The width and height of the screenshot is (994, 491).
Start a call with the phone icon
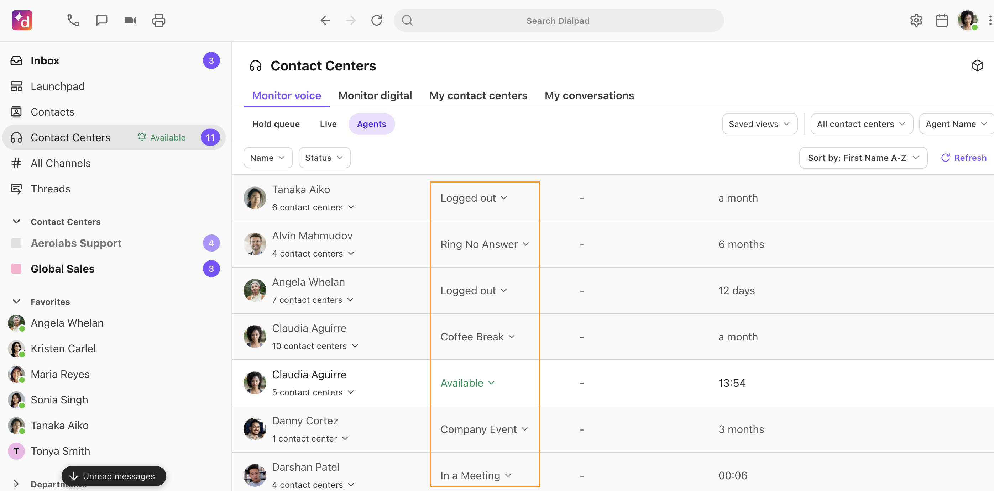point(73,20)
